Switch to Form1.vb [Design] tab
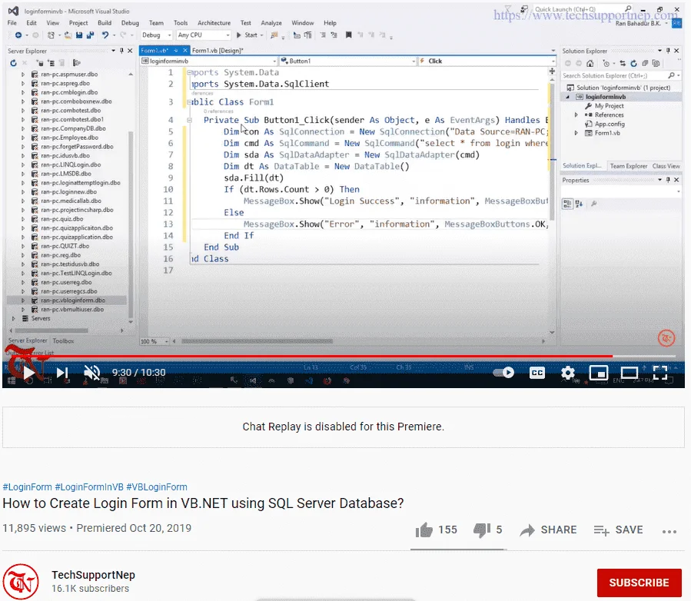 218,51
